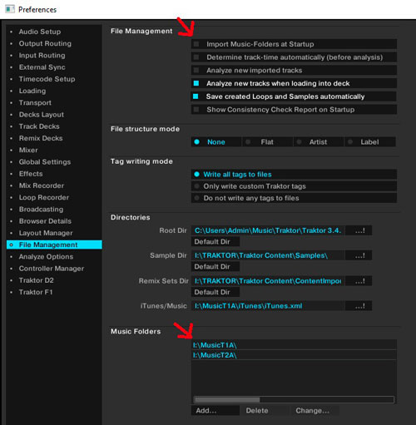416x425 pixels.
Task: Switch to Timecode Setup page
Action: click(47, 79)
